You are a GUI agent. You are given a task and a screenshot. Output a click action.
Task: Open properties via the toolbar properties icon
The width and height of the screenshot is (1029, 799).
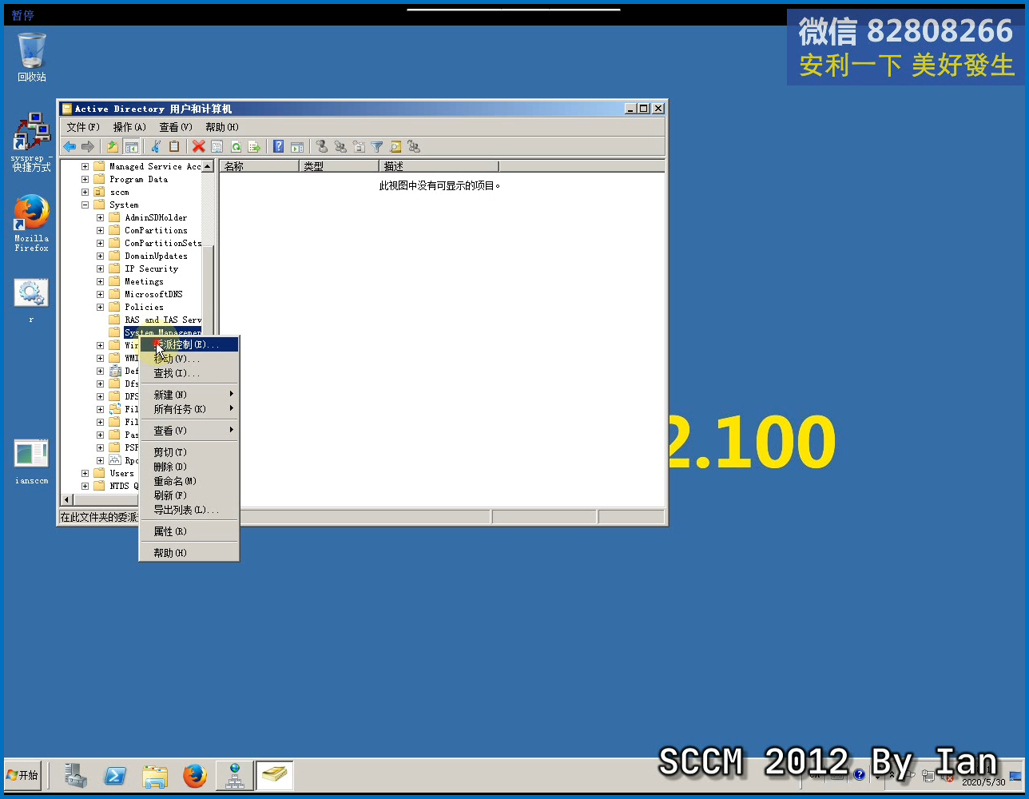click(217, 146)
